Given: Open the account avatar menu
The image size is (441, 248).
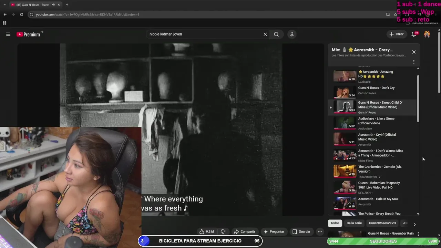Looking at the screenshot, I should point(427,34).
